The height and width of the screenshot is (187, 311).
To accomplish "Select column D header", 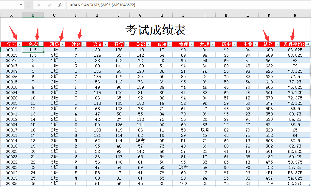I will pos(76,15).
